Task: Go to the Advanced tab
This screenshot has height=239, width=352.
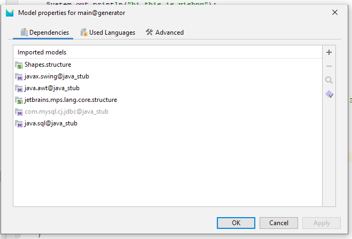Action: [165, 33]
